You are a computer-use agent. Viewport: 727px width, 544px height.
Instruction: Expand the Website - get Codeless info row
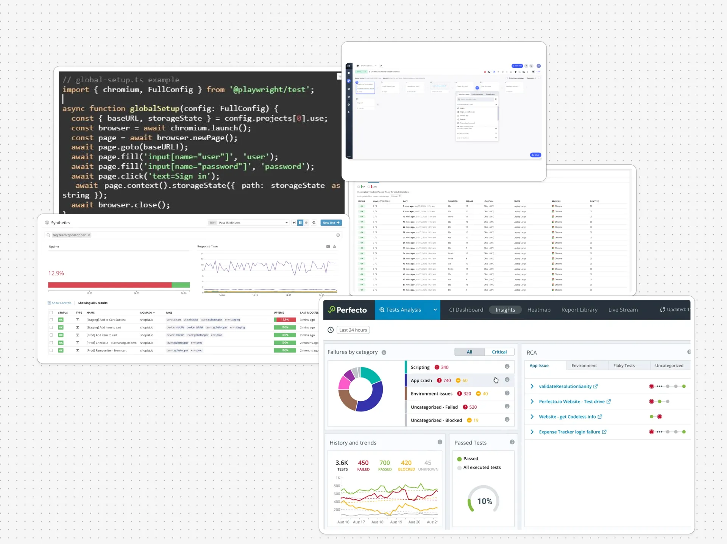(532, 417)
